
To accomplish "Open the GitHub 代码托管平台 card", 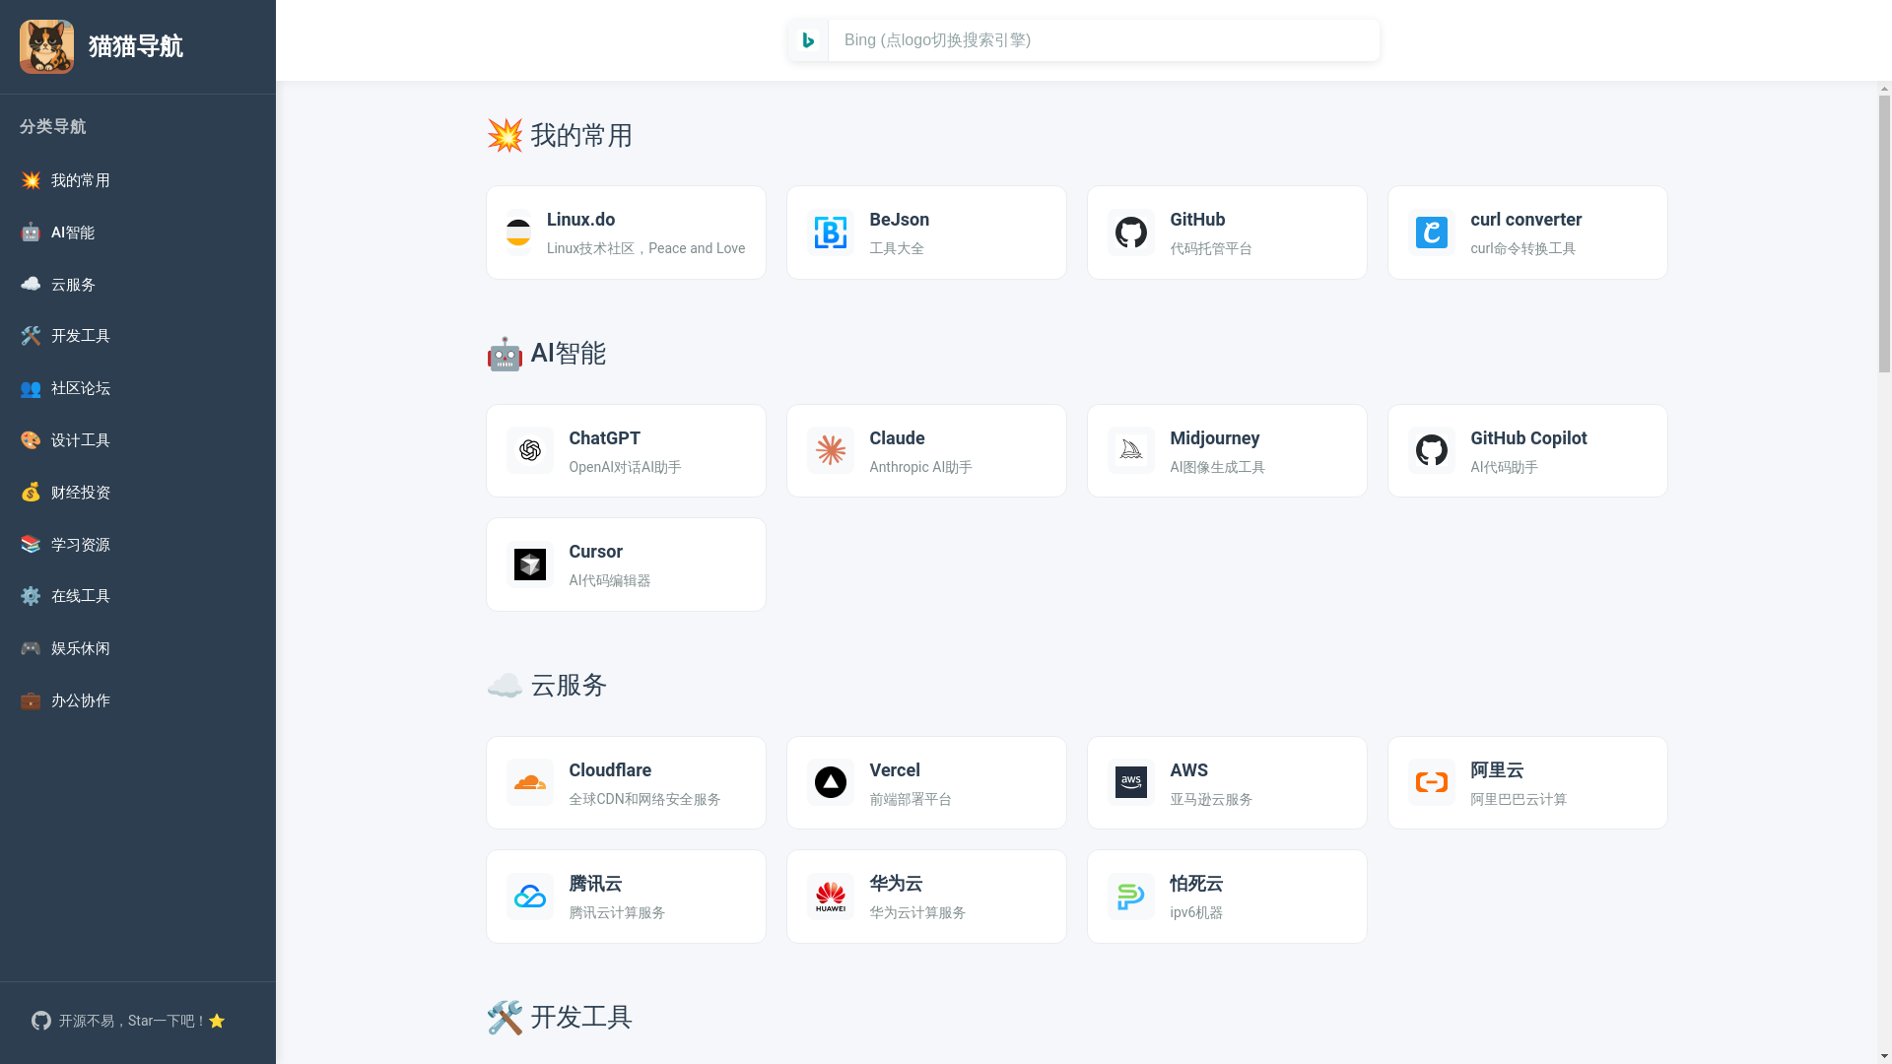I will 1227,233.
